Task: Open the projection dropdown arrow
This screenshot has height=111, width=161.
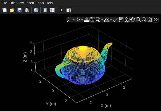Action: click(102, 20)
